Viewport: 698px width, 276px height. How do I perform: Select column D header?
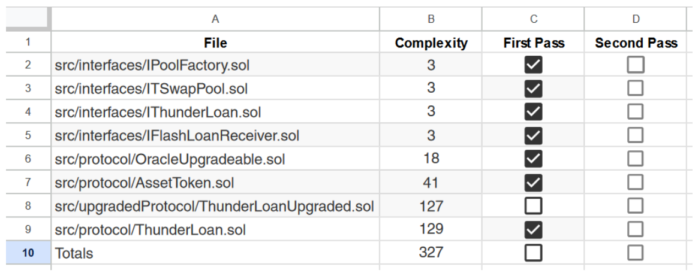pyautogui.click(x=636, y=19)
